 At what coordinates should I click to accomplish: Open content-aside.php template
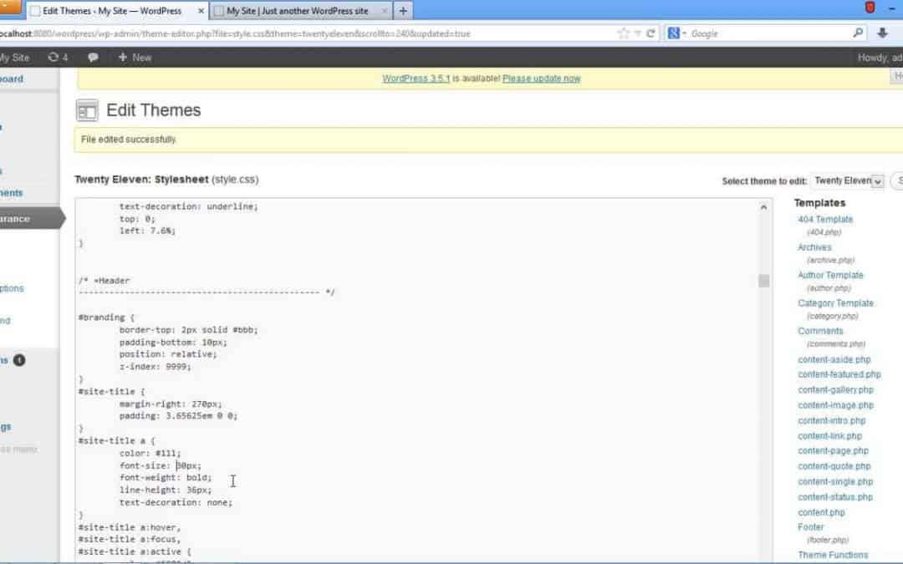pos(834,359)
